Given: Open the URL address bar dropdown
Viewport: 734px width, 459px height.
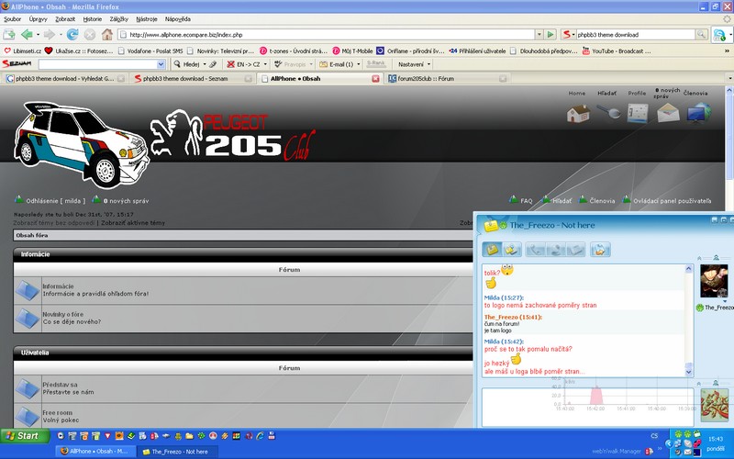Looking at the screenshot, I should [x=536, y=35].
